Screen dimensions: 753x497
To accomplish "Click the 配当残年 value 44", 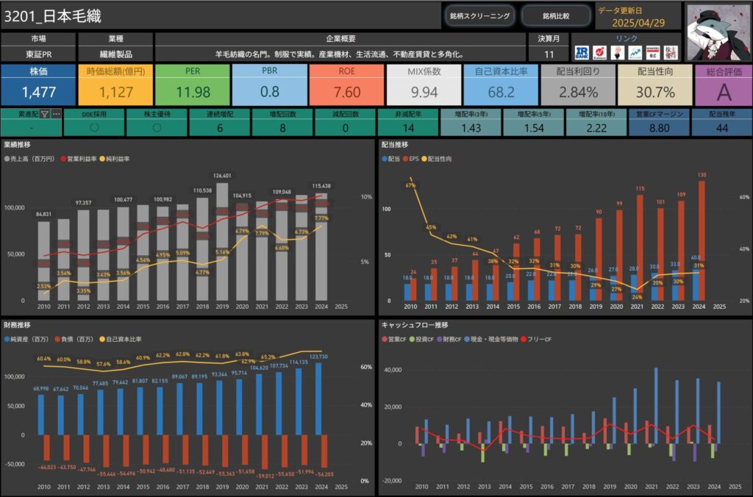I will click(x=722, y=128).
